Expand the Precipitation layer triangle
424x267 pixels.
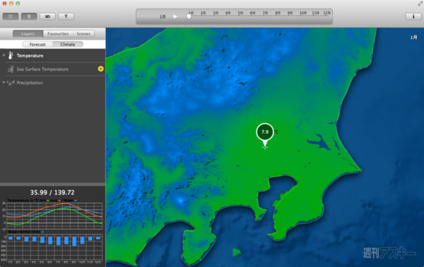coord(4,82)
